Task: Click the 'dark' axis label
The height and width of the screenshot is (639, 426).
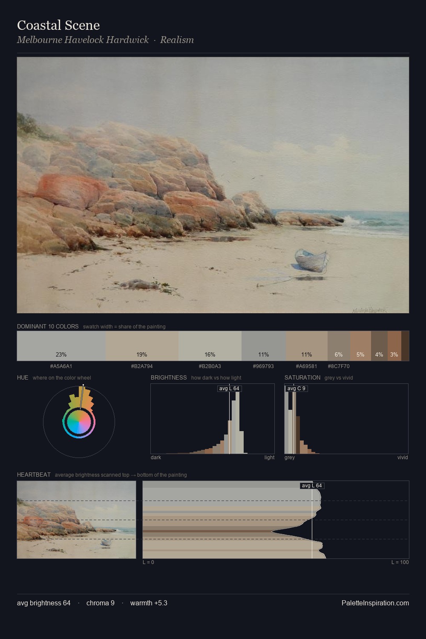Action: point(156,458)
